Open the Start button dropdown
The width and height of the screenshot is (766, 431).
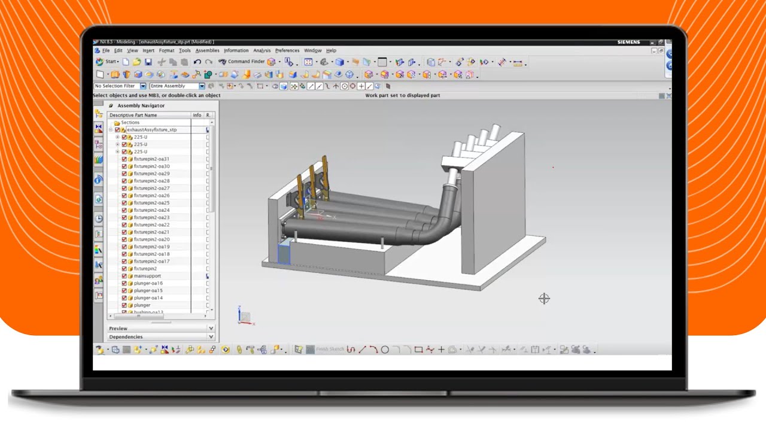[x=107, y=62]
